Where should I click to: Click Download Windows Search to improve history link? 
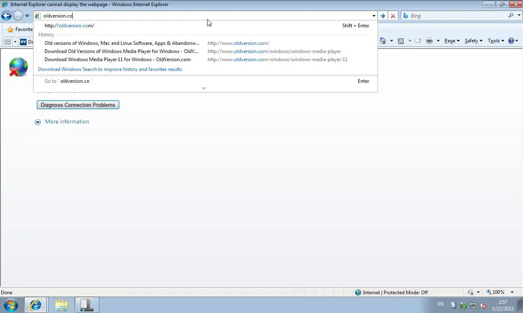(x=110, y=69)
